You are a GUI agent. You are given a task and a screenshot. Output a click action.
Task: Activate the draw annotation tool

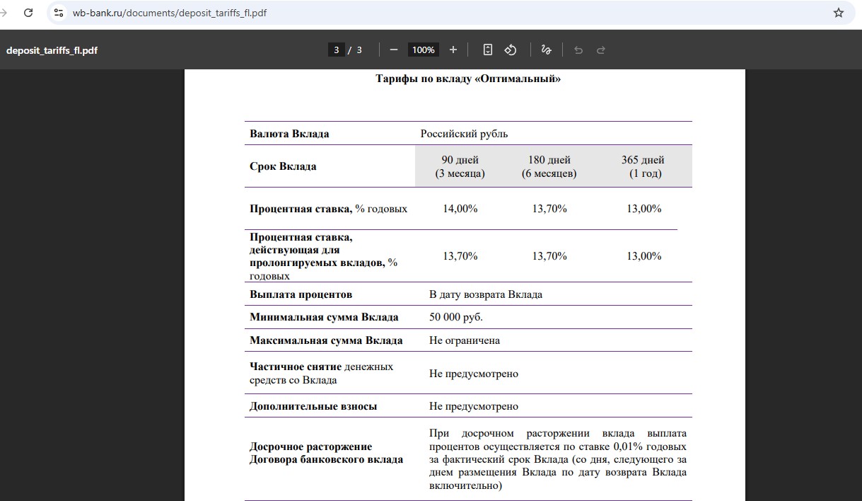[546, 50]
